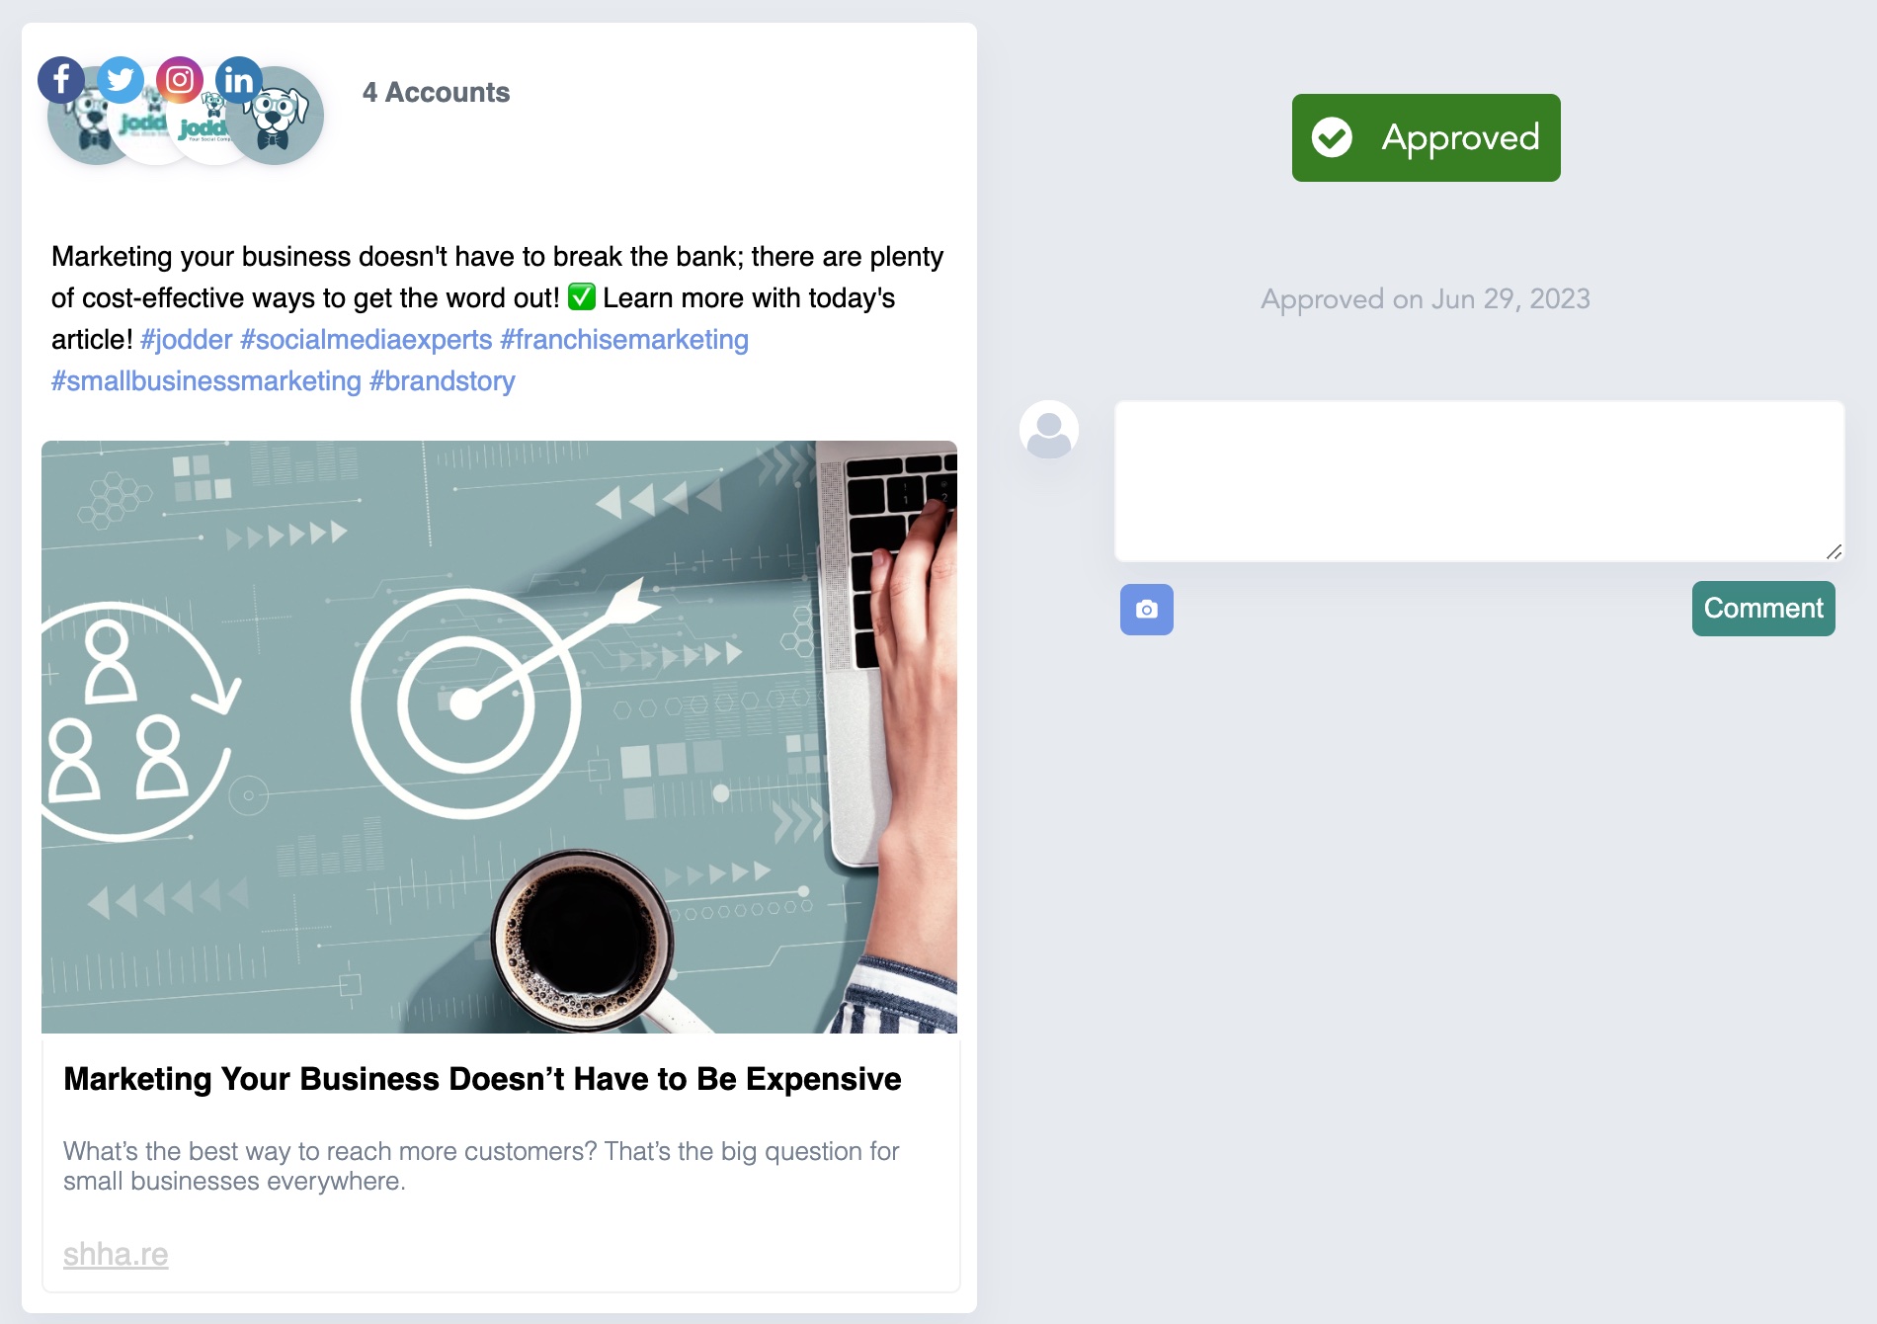Click the Twitter bird account icon
The width and height of the screenshot is (1877, 1324).
(x=121, y=80)
